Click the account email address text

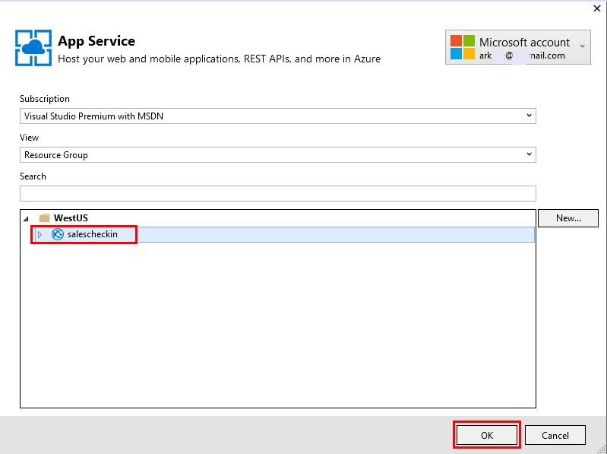click(522, 56)
